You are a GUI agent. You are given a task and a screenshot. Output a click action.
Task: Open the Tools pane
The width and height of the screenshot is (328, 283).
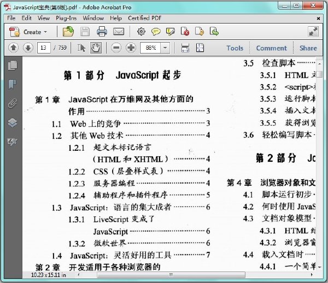point(235,48)
